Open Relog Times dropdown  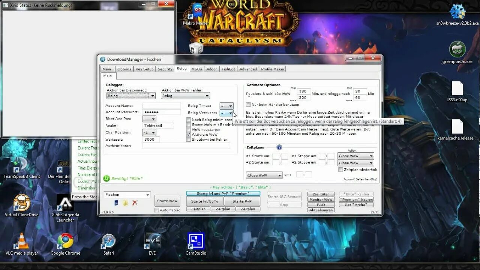pos(226,106)
